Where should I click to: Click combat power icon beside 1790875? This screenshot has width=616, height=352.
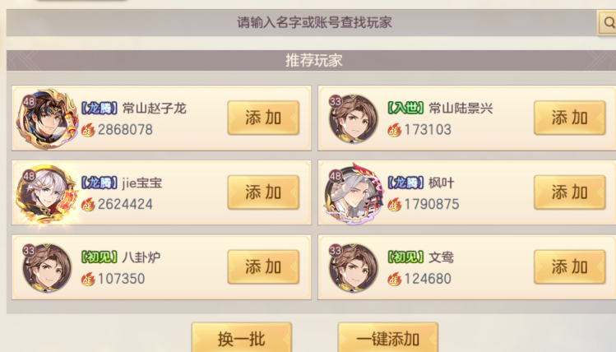(x=395, y=204)
